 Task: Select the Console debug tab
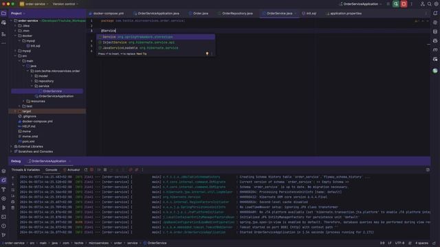(x=52, y=169)
